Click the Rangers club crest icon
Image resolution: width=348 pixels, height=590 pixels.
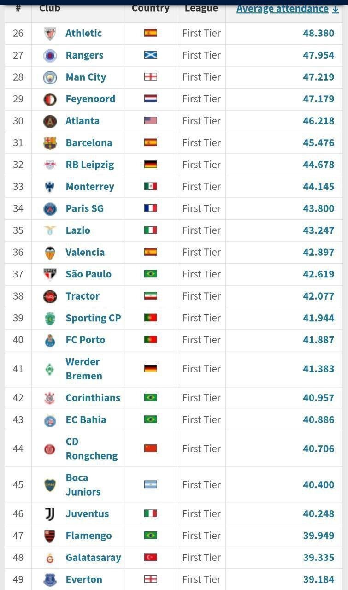point(50,56)
